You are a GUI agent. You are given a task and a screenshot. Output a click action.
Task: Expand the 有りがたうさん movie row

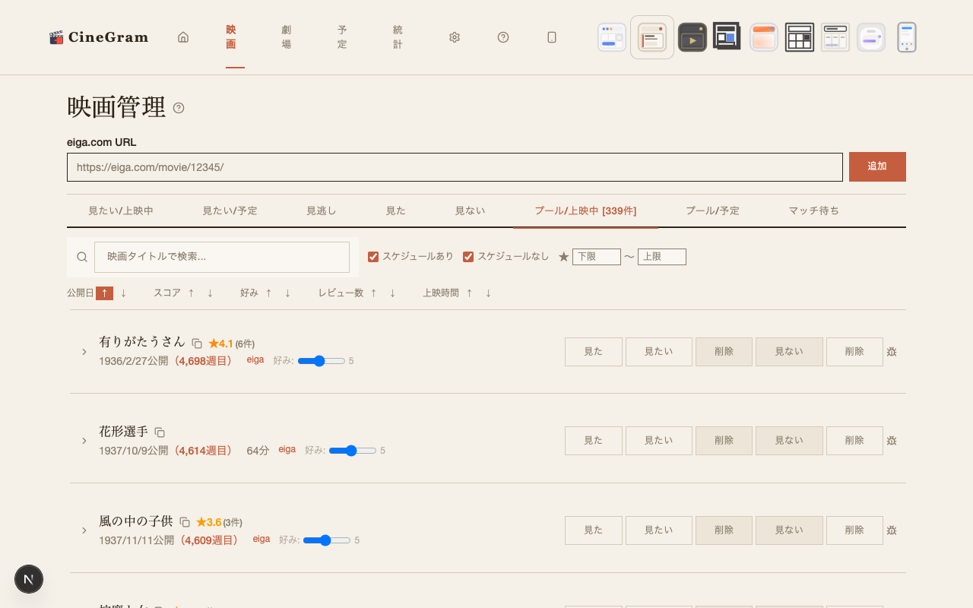click(x=84, y=352)
